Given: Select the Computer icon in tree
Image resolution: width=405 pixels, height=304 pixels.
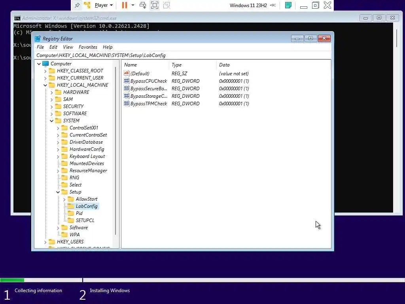Looking at the screenshot, I should tap(45, 64).
